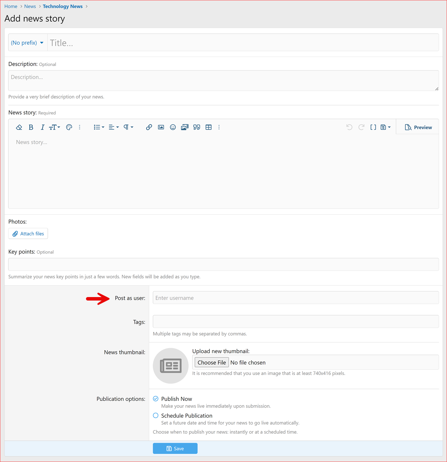The width and height of the screenshot is (447, 462).
Task: Toggle italic text formatting
Action: pyautogui.click(x=42, y=127)
